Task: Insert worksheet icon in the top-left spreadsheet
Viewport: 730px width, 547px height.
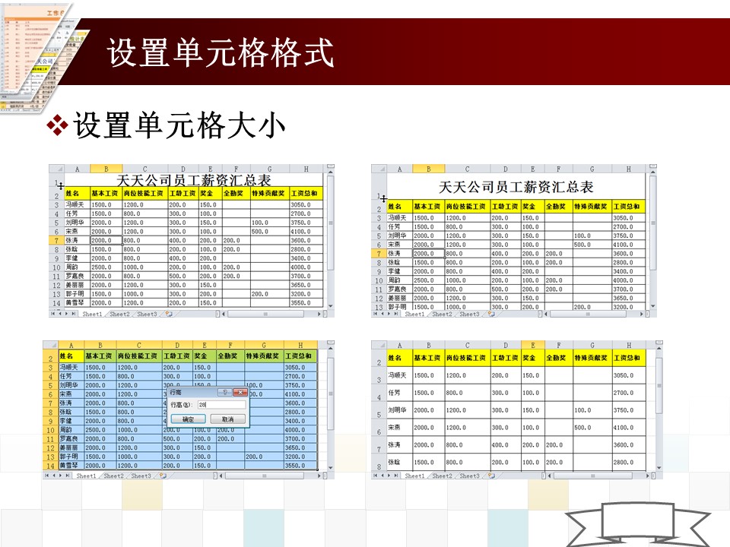Action: (x=169, y=314)
